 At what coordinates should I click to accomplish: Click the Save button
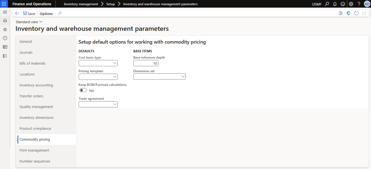point(29,14)
